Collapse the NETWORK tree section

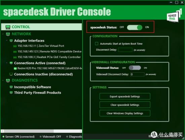click(x=3, y=34)
